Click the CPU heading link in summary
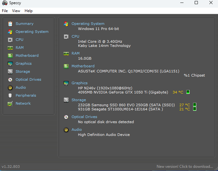Image resolution: width=218 pixels, height=171 pixels. [x=75, y=36]
